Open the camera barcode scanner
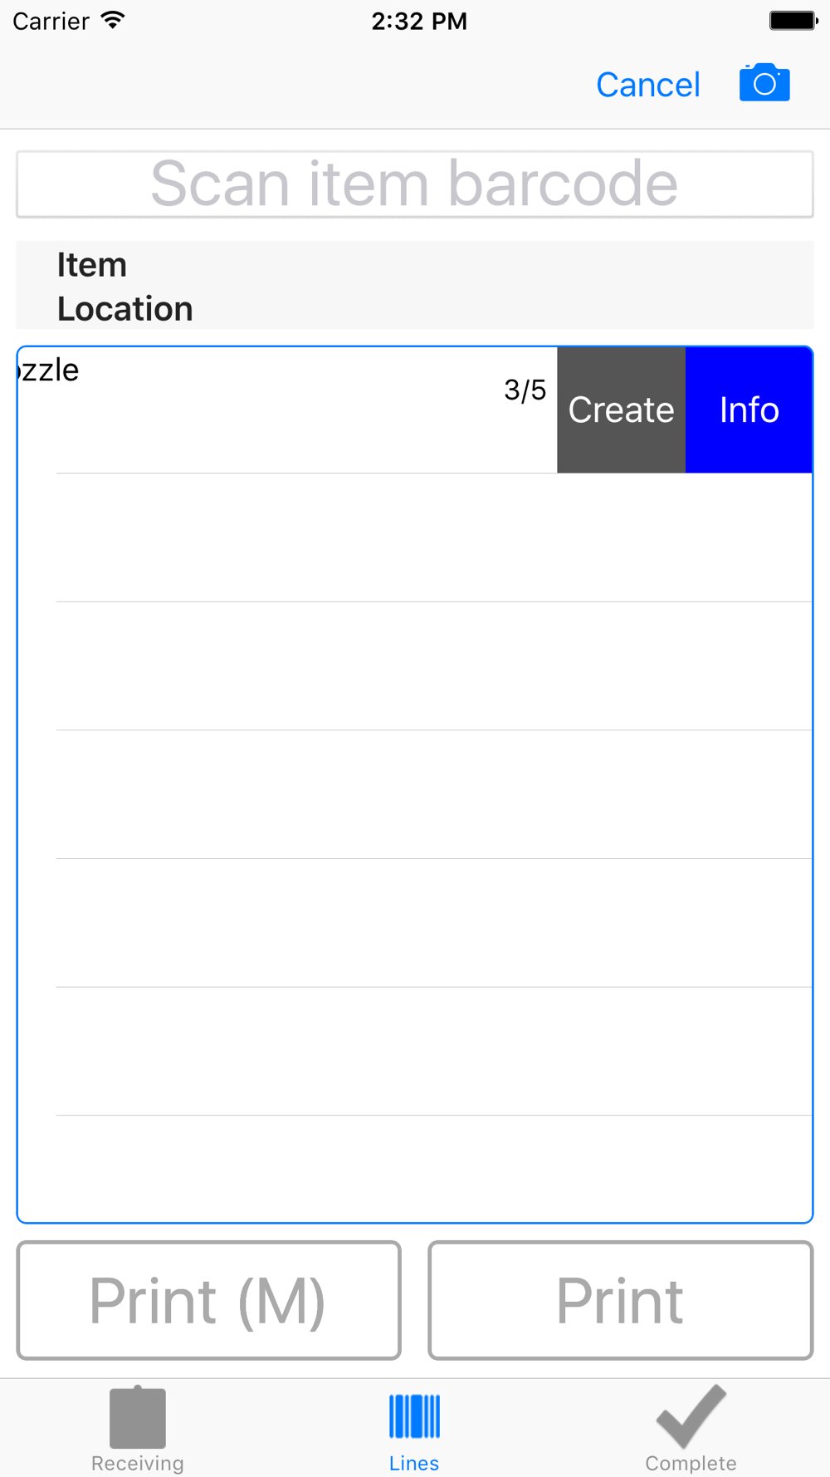The height and width of the screenshot is (1477, 830). coord(764,83)
